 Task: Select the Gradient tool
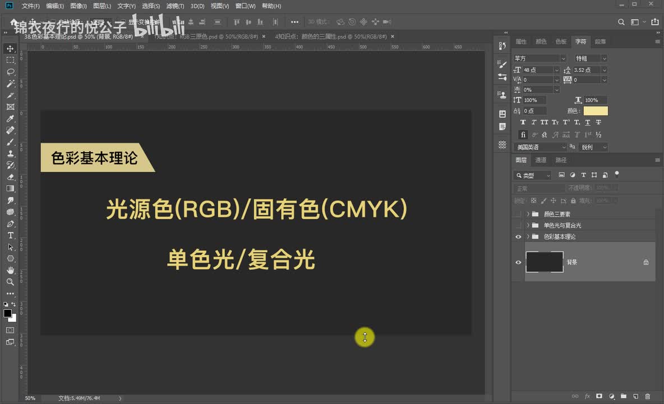[x=10, y=189]
